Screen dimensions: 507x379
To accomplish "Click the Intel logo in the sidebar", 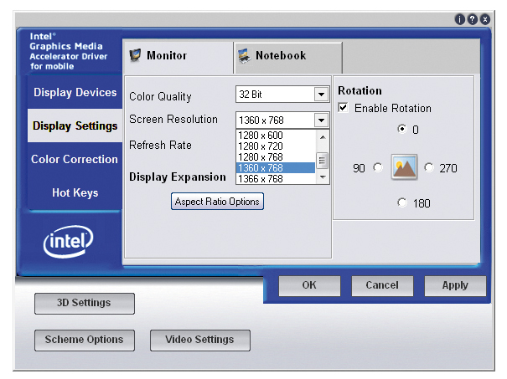I will pos(68,241).
